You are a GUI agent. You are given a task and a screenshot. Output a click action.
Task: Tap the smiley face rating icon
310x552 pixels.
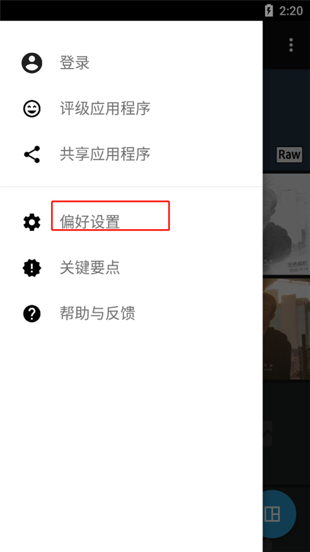pos(32,109)
